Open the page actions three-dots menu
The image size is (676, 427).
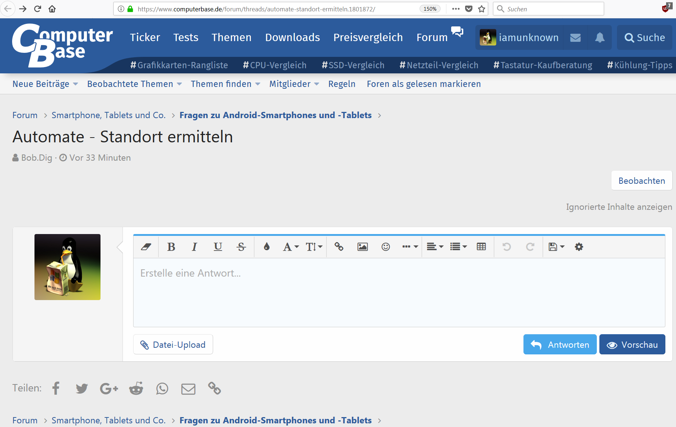[456, 9]
